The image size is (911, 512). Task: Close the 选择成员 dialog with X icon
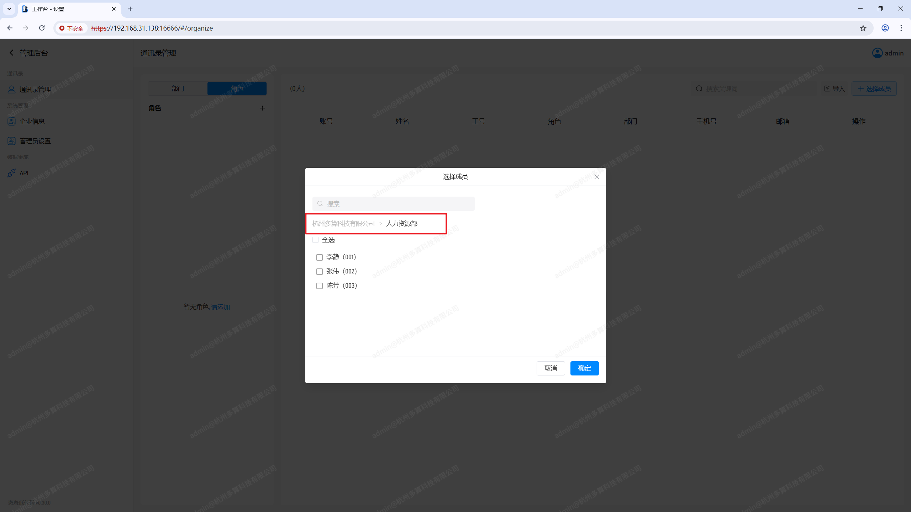coord(597,177)
